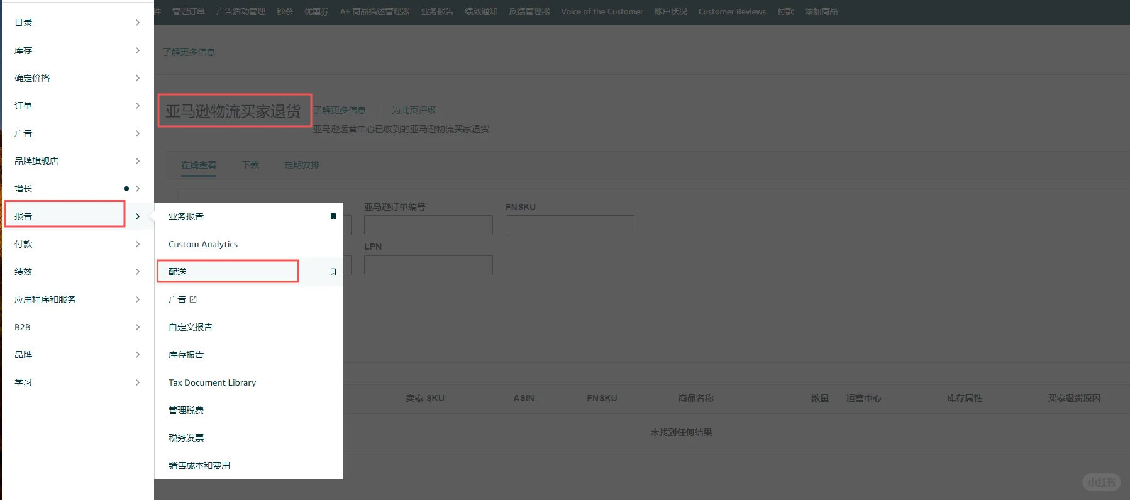Expand the 绩效 chevron in the sidebar

[x=138, y=272]
